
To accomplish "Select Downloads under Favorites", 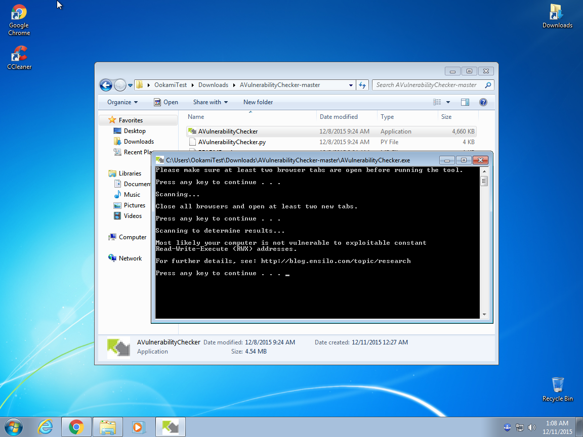I will (139, 142).
